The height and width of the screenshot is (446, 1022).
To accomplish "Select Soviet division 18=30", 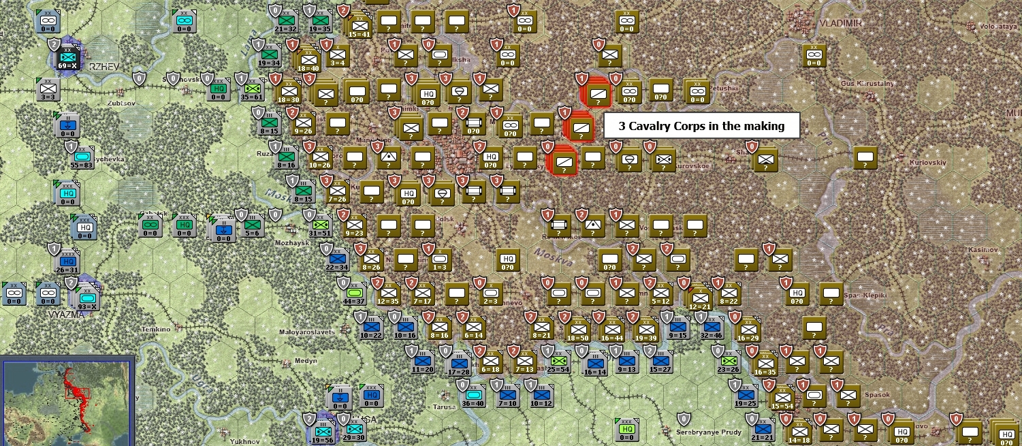I will (x=289, y=91).
